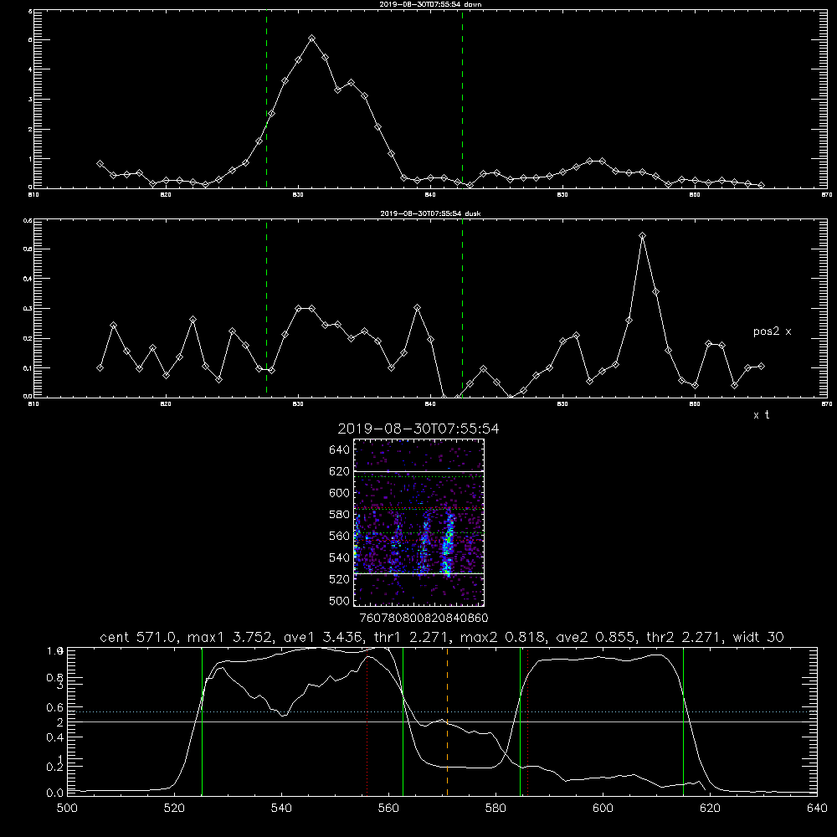Click the tallest diamond peak of dusk curve

[643, 235]
